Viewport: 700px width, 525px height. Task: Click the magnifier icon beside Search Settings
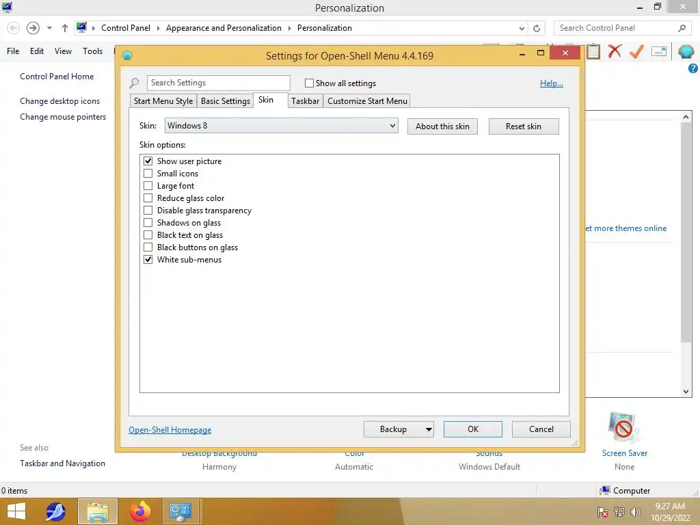pos(134,83)
